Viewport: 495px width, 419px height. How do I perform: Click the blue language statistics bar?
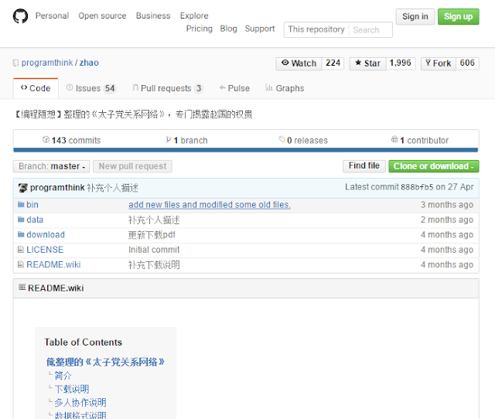pyautogui.click(x=246, y=150)
